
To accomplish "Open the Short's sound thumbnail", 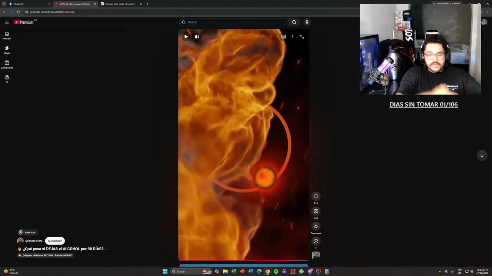I will (x=316, y=255).
